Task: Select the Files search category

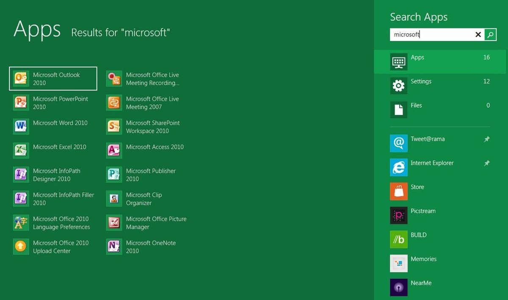Action: (x=440, y=110)
